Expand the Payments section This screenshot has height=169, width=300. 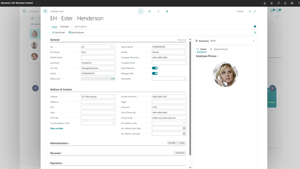pyautogui.click(x=57, y=163)
